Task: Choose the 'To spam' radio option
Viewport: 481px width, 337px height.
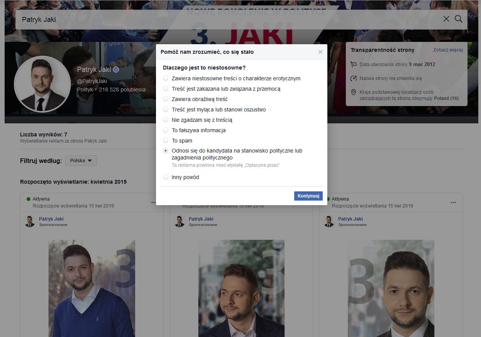Action: 166,141
